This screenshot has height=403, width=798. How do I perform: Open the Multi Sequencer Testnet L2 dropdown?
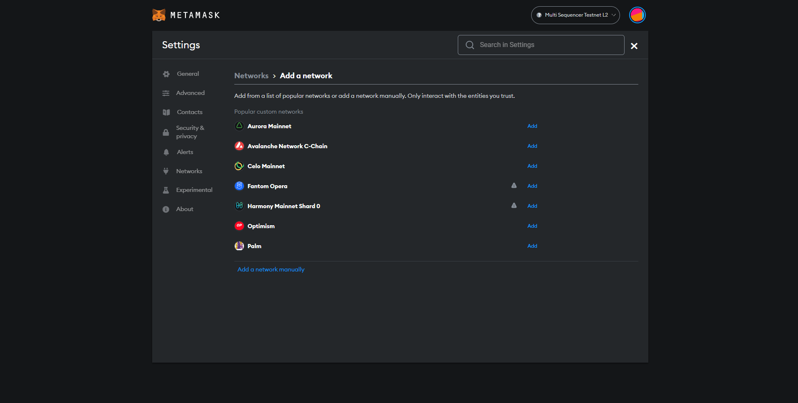pos(575,15)
